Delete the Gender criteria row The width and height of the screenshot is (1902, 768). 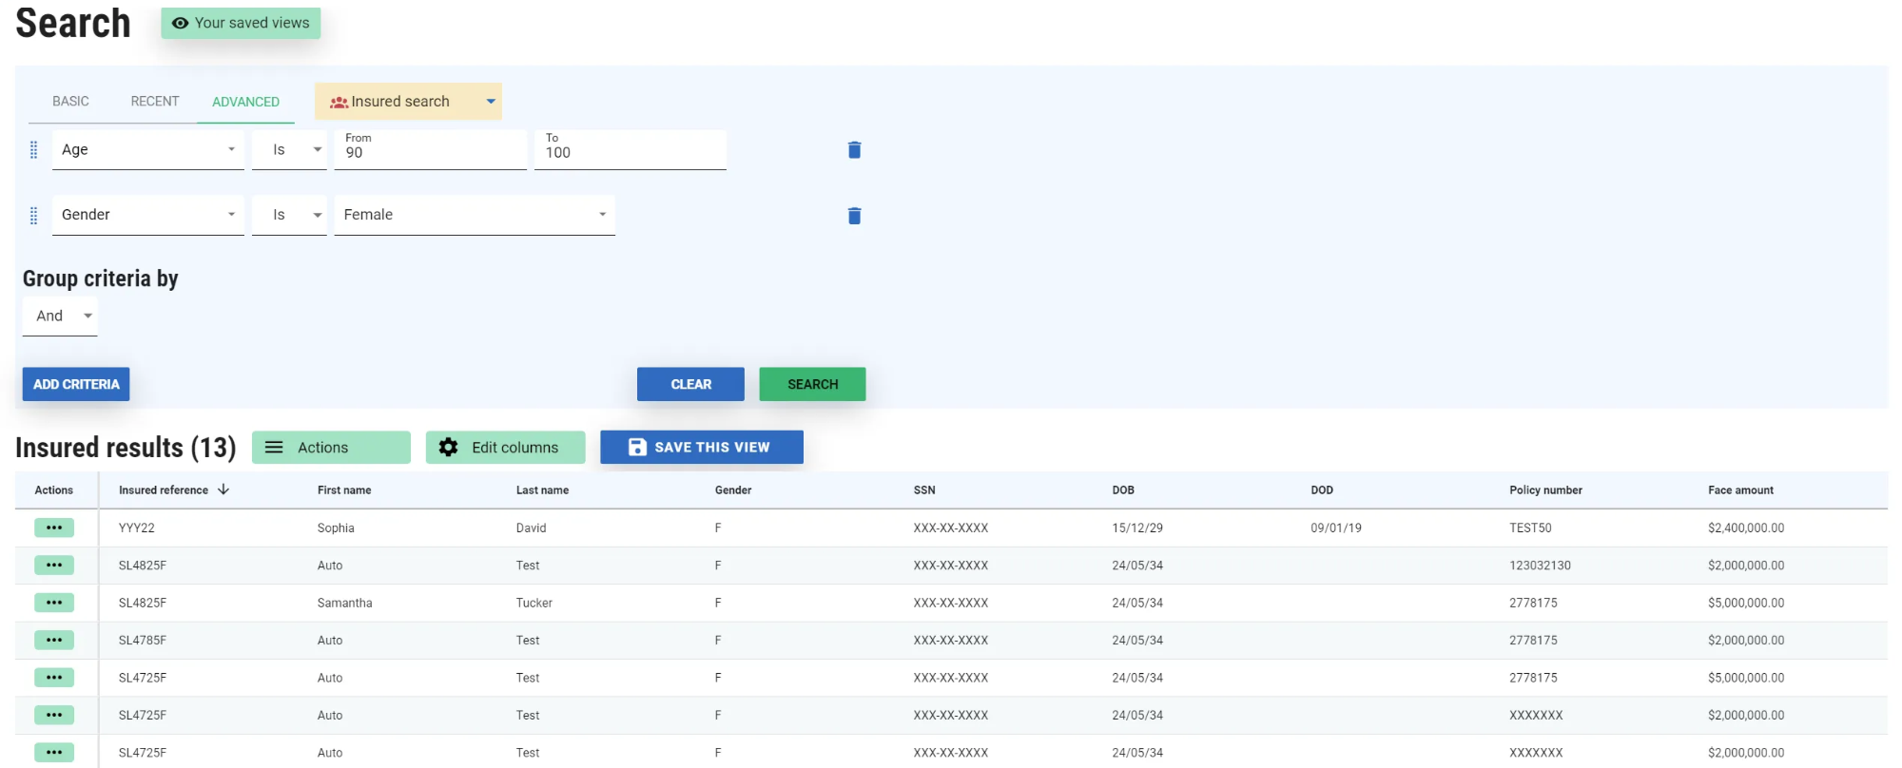[x=854, y=216]
